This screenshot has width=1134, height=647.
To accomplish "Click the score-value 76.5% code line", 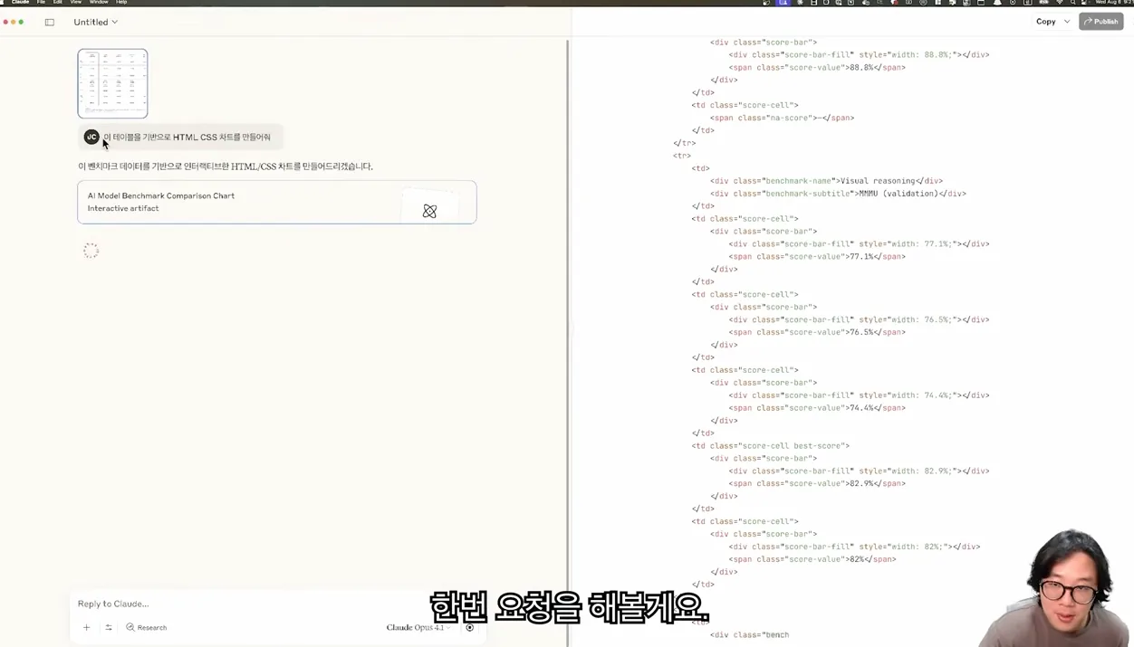I will tap(816, 332).
